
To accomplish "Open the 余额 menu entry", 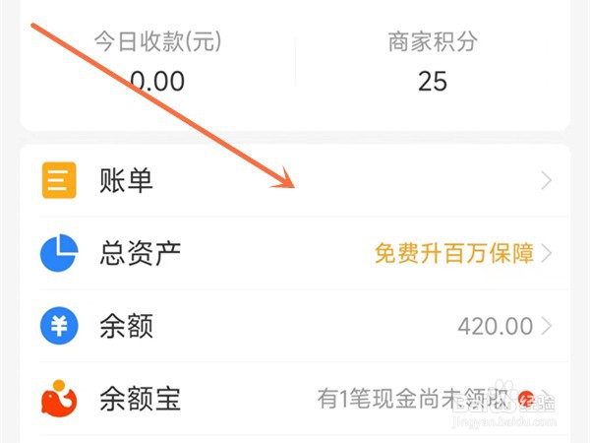I will pyautogui.click(x=295, y=326).
